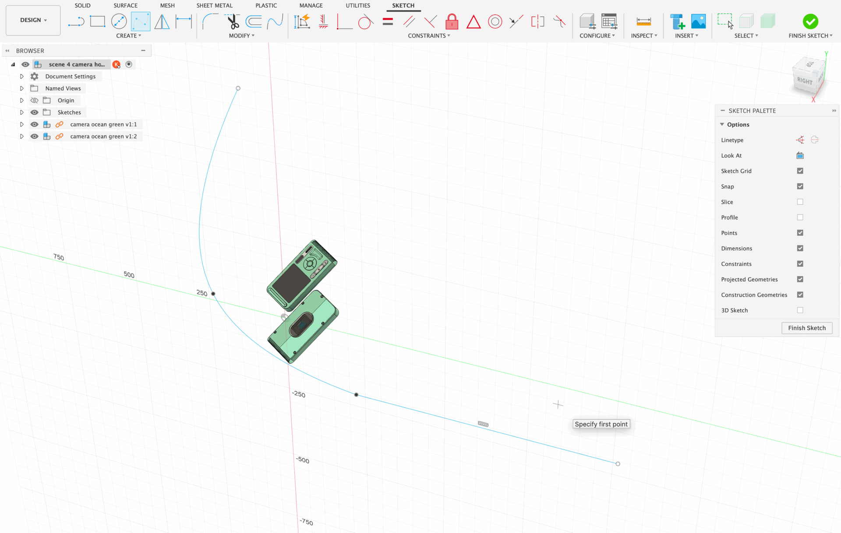
Task: Select the Line sketch tool
Action: (x=76, y=21)
